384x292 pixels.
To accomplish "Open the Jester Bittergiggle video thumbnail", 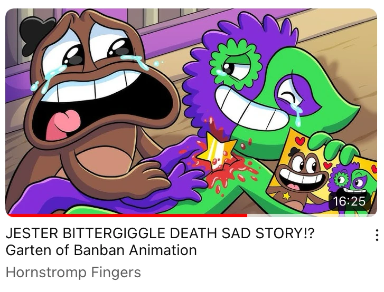I will point(191,112).
